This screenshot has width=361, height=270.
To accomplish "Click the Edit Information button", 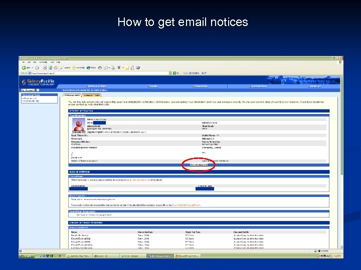I will point(199,165).
